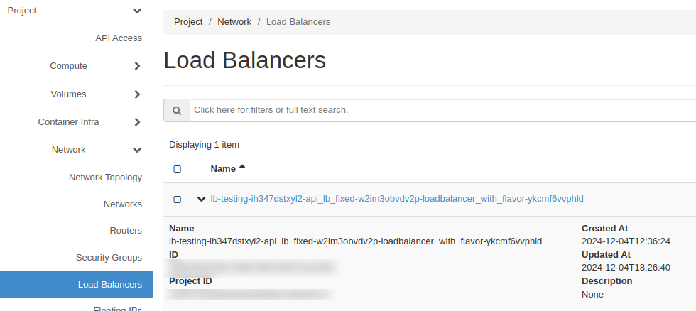The height and width of the screenshot is (311, 696).
Task: Click Network breadcrumb link
Action: pyautogui.click(x=234, y=22)
